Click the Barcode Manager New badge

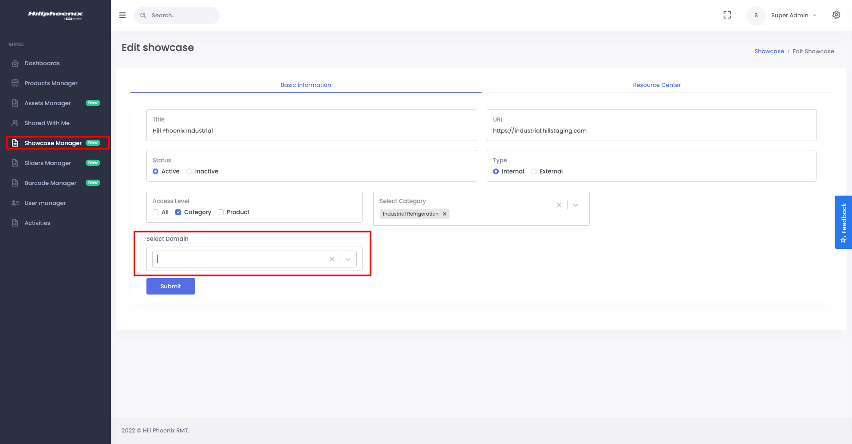point(93,183)
